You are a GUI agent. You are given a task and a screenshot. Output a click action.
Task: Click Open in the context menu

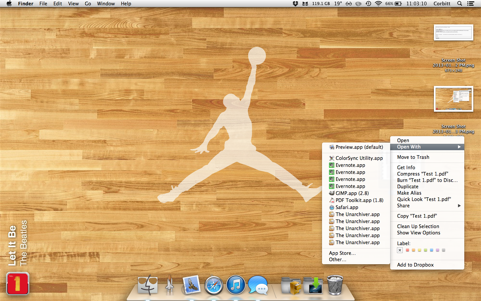pos(427,140)
